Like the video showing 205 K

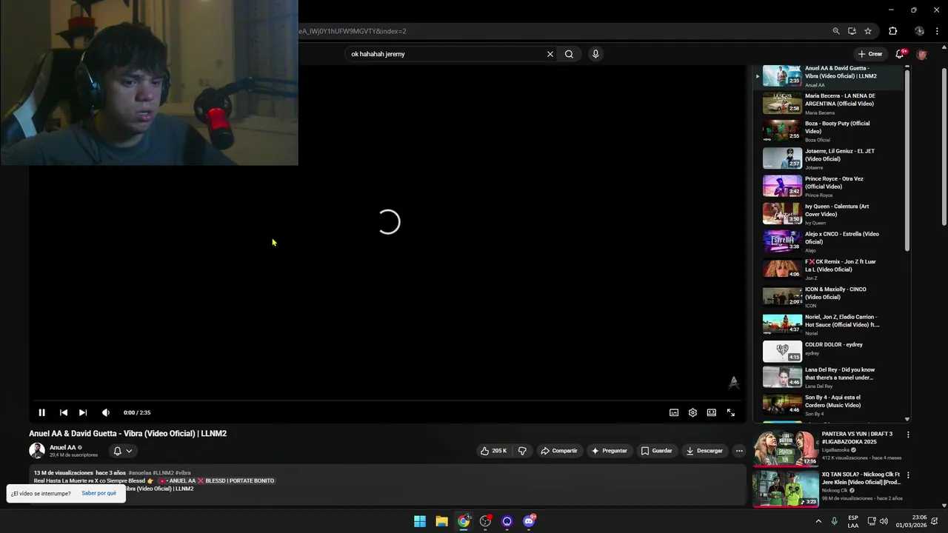tap(493, 451)
